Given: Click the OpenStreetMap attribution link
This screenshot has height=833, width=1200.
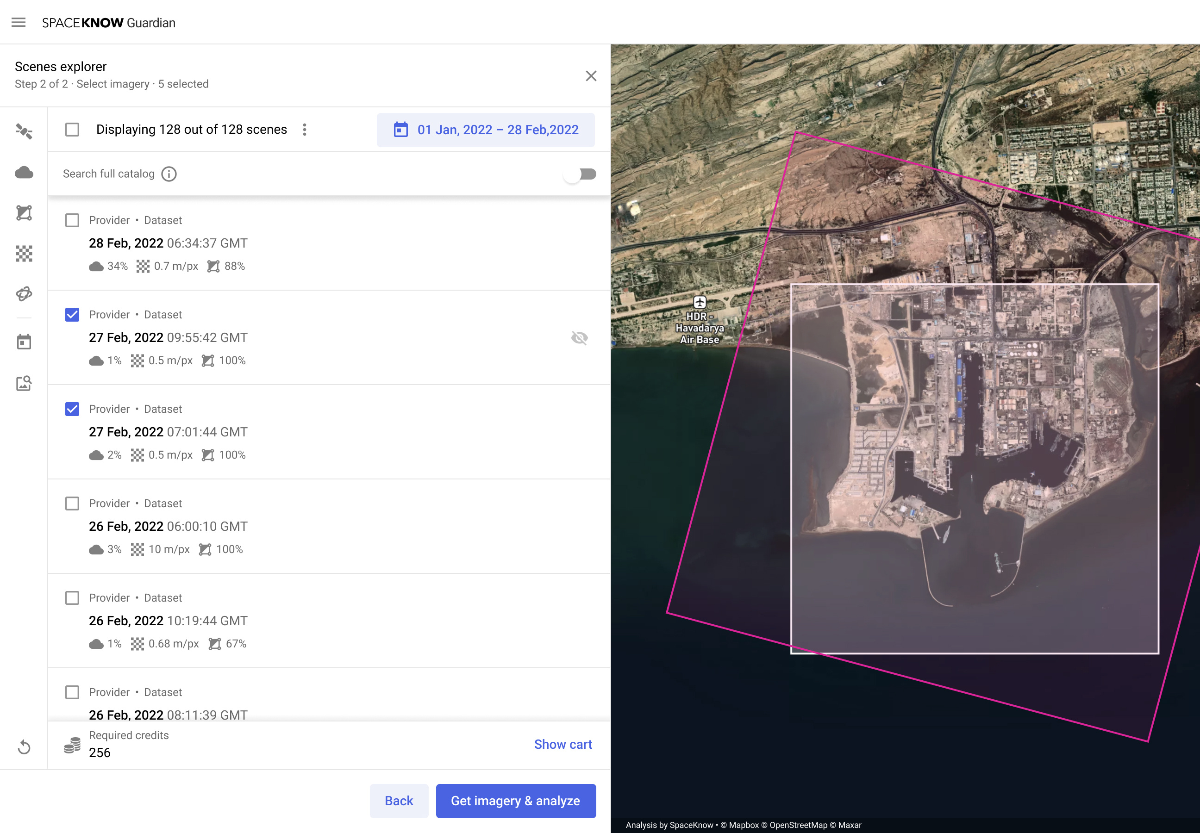Looking at the screenshot, I should point(794,825).
